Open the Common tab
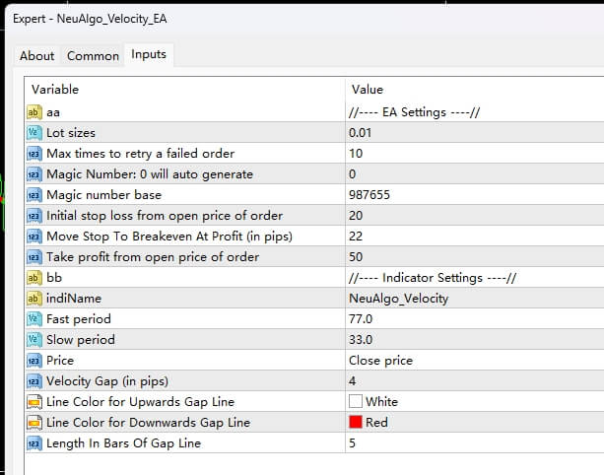604x475 pixels. [x=93, y=56]
